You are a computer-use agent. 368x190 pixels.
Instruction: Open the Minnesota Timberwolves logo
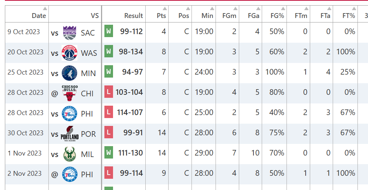click(69, 73)
